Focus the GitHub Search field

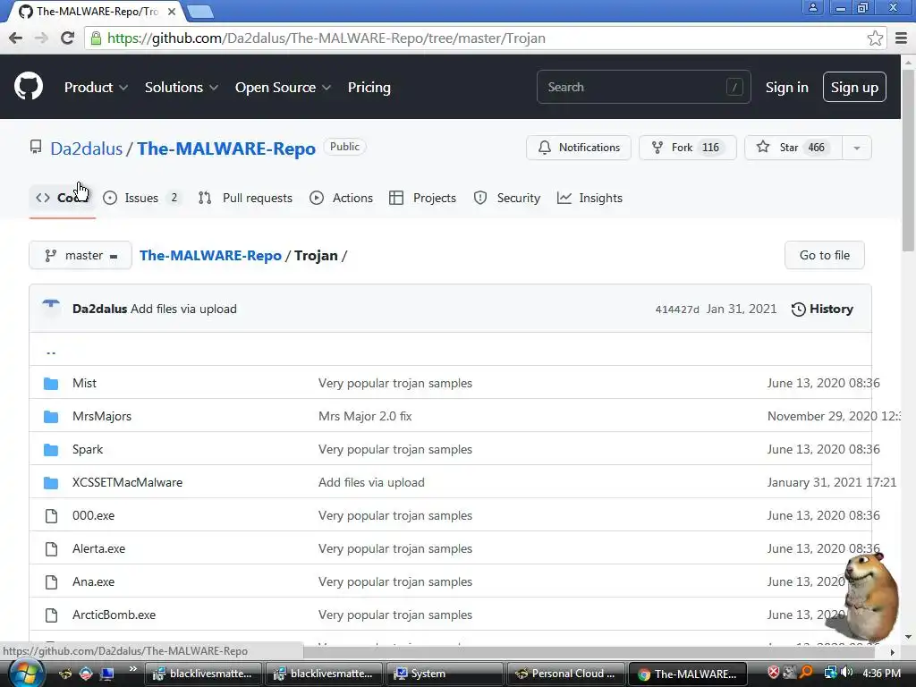coord(643,87)
